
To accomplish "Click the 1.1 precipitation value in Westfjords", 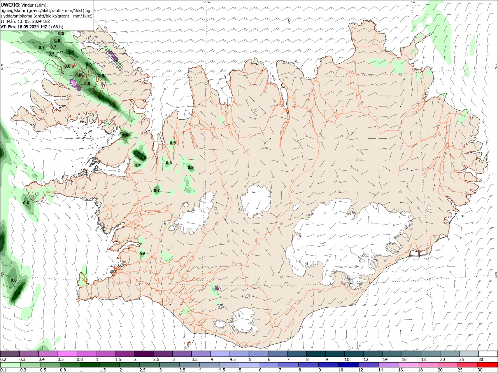I will [x=71, y=52].
